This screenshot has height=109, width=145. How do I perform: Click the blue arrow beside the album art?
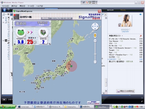click(x=140, y=14)
